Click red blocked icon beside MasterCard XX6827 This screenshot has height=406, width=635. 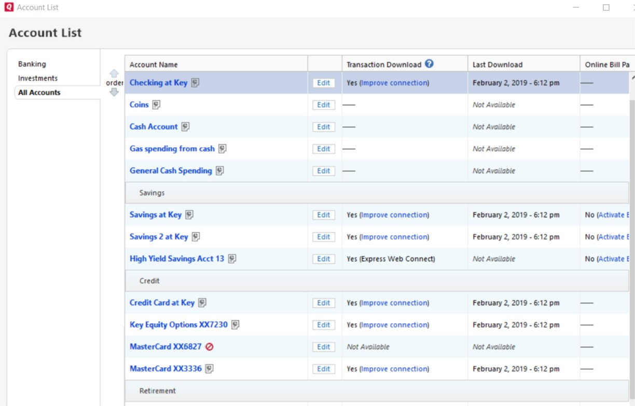(210, 347)
